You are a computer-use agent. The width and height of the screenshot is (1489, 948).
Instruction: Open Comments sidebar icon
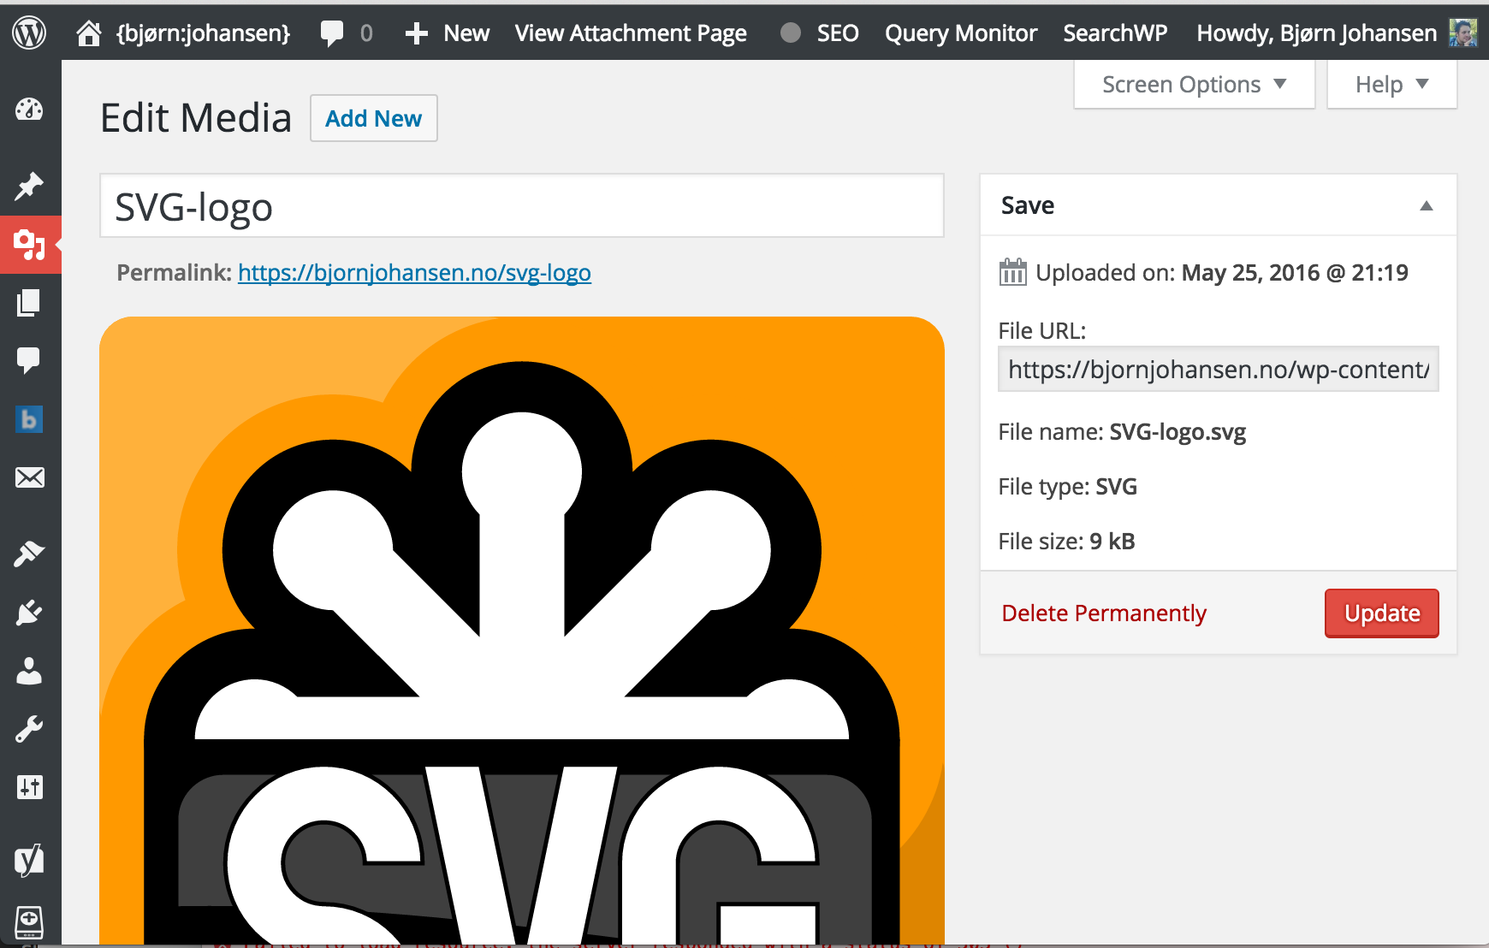29,360
